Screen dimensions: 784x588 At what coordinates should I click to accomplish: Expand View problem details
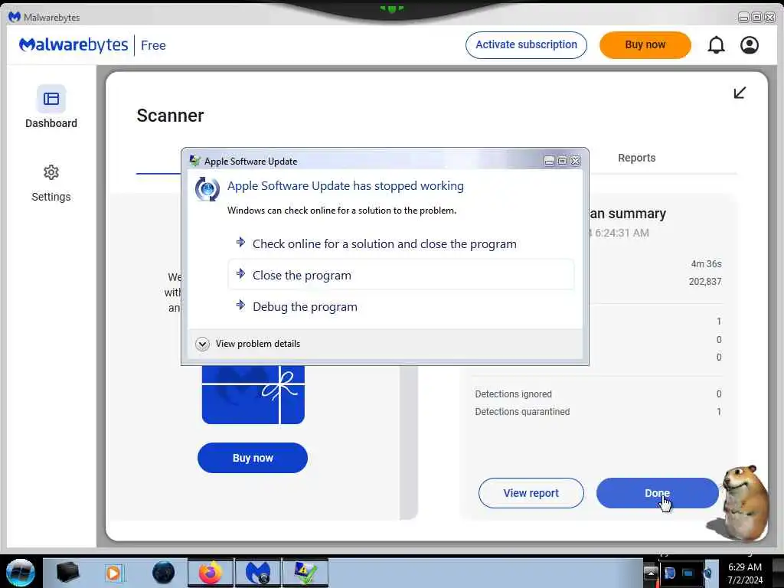click(248, 344)
